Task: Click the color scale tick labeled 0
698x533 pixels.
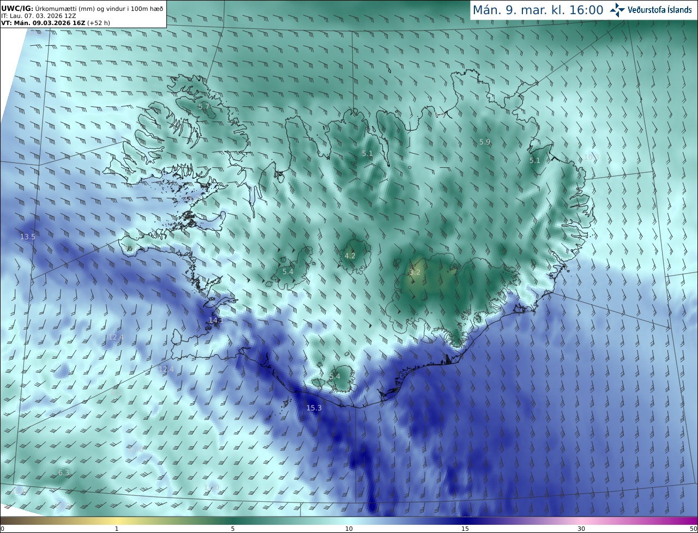Action: click(2, 529)
